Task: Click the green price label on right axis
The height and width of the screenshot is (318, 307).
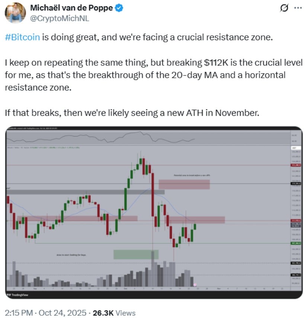Action: [296, 244]
